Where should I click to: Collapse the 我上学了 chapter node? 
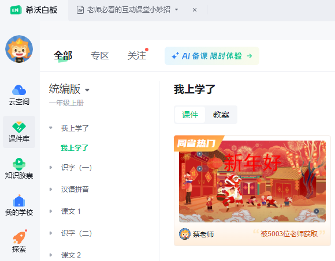(51, 128)
